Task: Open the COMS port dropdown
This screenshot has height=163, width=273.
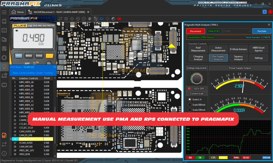Action: [x=237, y=31]
